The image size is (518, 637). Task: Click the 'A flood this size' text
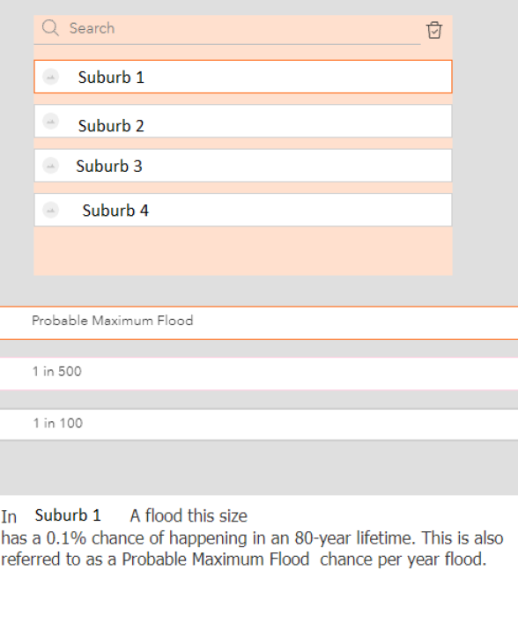click(189, 516)
